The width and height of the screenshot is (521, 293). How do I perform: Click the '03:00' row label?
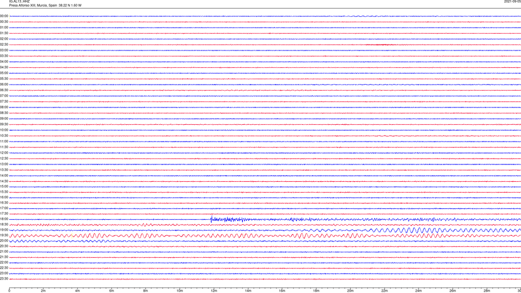(x=4, y=50)
